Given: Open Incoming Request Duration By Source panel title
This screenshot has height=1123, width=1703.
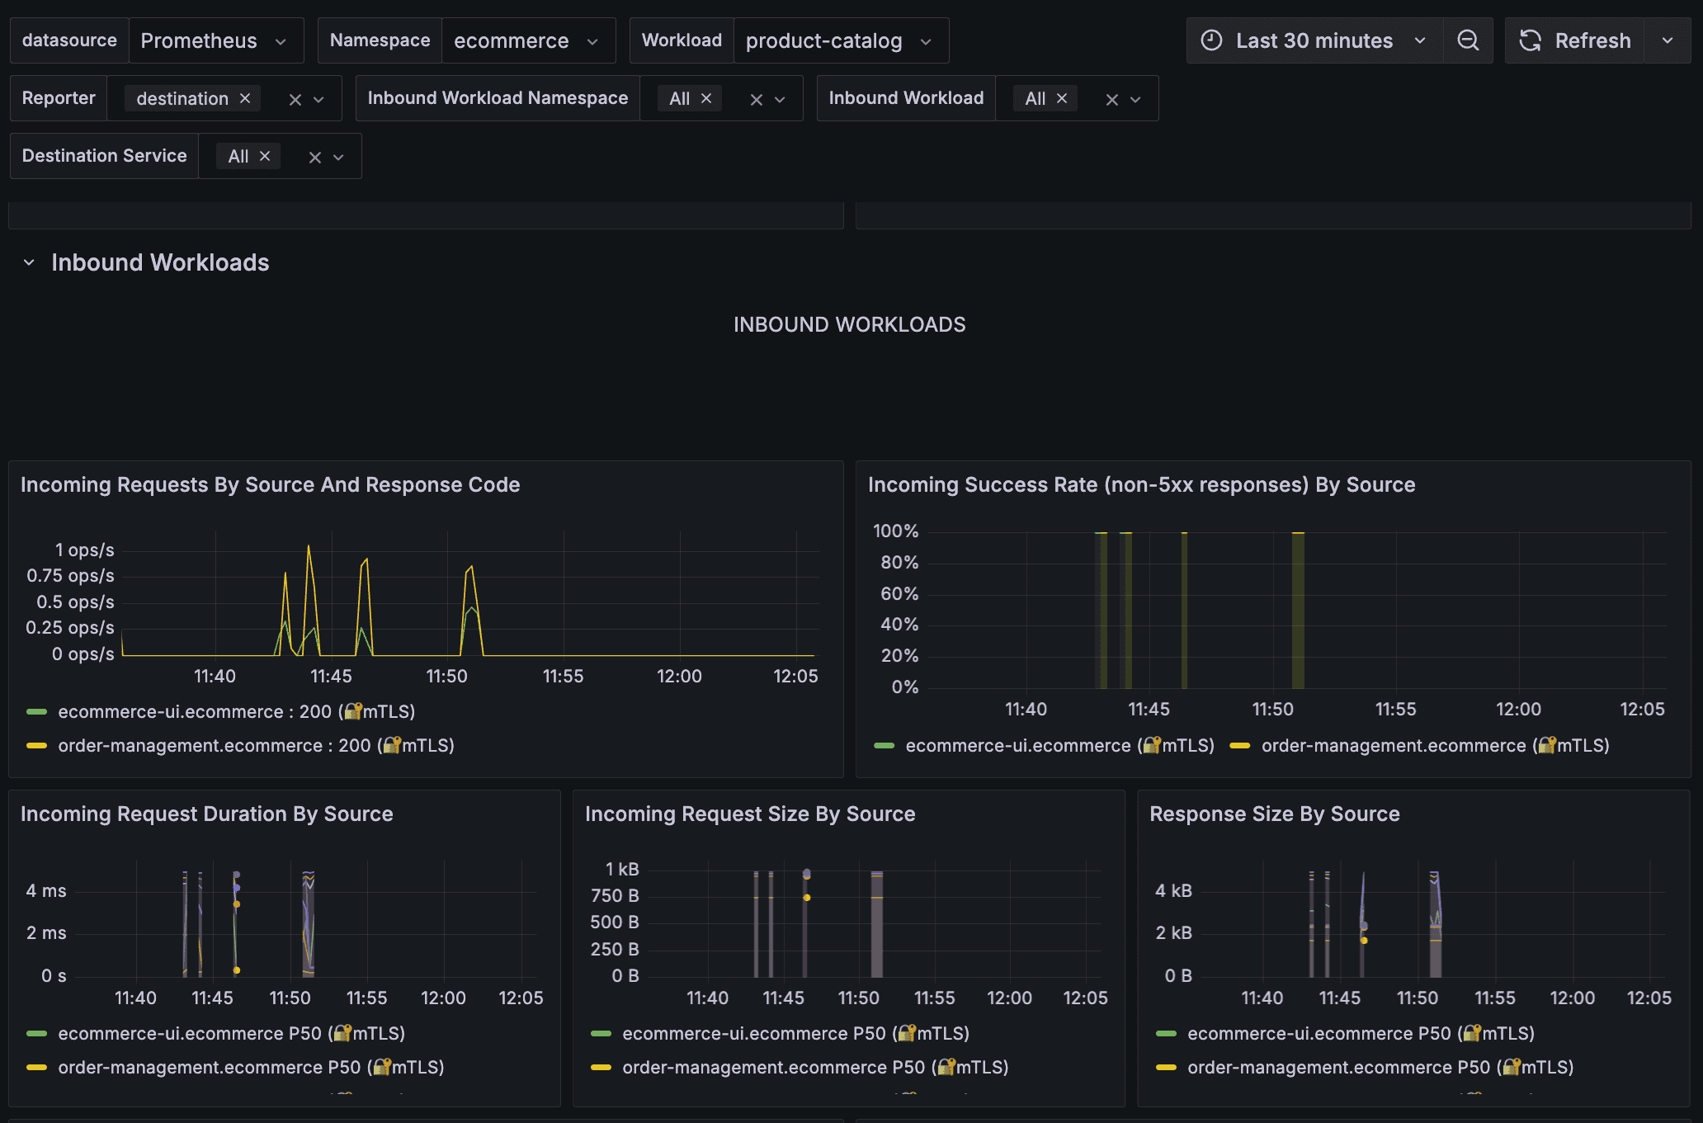Looking at the screenshot, I should [207, 814].
